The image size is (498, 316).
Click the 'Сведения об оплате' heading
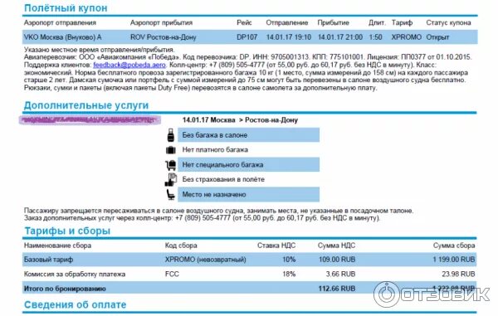(x=76, y=304)
